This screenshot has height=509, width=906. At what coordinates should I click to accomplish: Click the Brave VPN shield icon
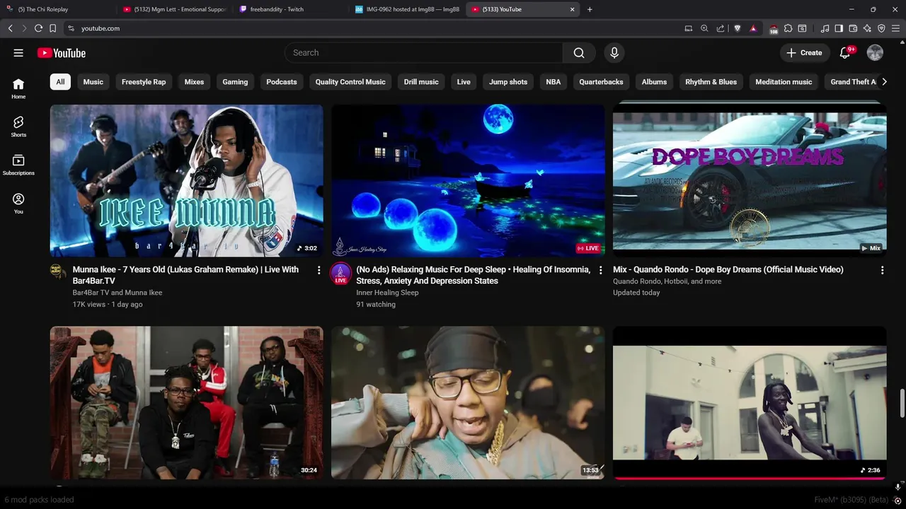(x=881, y=28)
